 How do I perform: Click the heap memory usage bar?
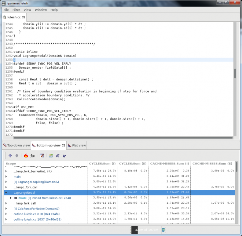click(146, 230)
